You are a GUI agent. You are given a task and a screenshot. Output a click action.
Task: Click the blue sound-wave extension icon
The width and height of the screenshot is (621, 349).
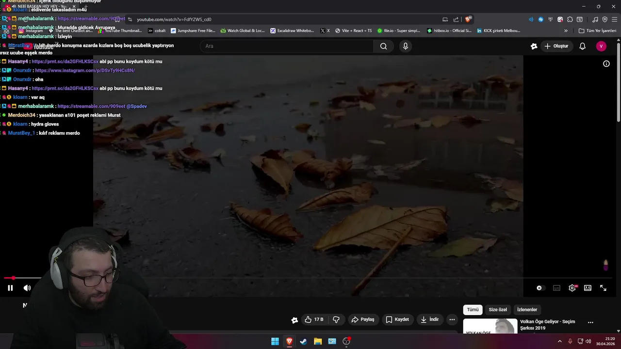tap(531, 19)
